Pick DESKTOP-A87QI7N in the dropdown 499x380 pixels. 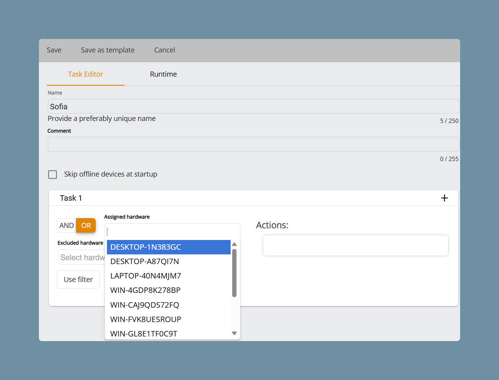point(169,261)
